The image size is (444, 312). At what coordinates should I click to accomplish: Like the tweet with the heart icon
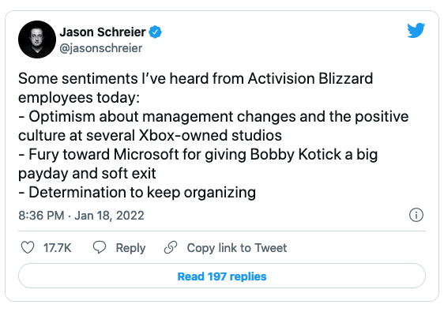[28, 247]
